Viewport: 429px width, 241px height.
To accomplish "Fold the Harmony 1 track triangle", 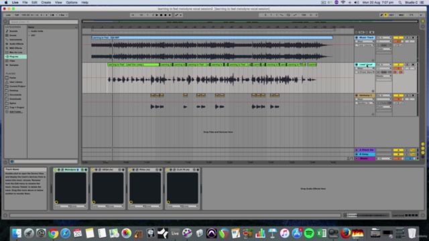I will pos(357,95).
